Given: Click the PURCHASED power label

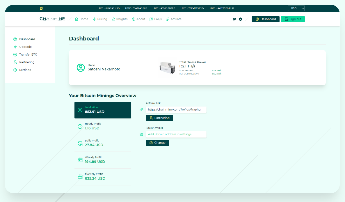Looking at the screenshot, I should (x=186, y=71).
